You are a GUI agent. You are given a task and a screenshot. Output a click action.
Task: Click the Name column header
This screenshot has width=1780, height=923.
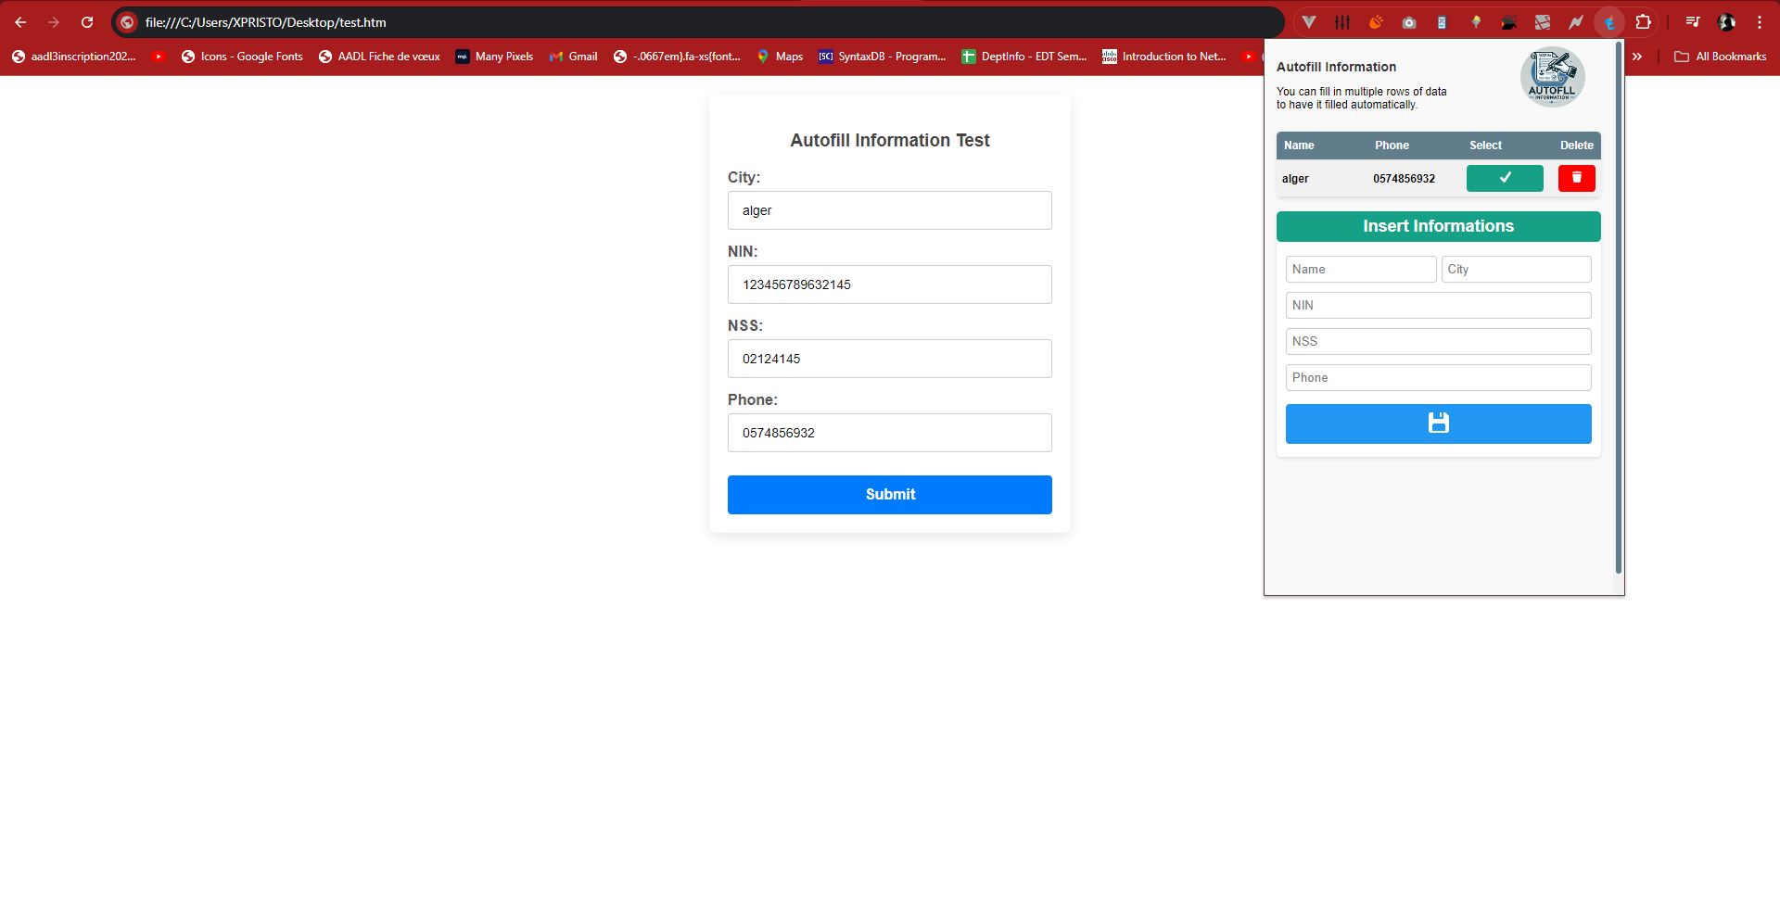pos(1299,145)
